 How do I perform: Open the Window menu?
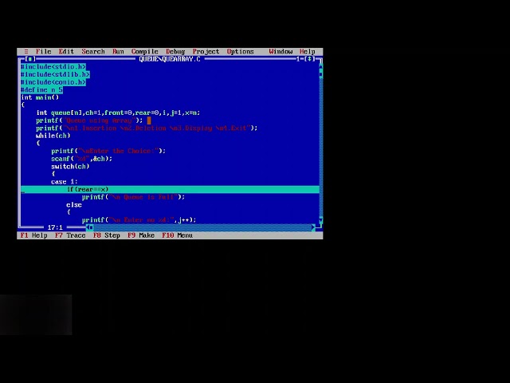[x=280, y=51]
